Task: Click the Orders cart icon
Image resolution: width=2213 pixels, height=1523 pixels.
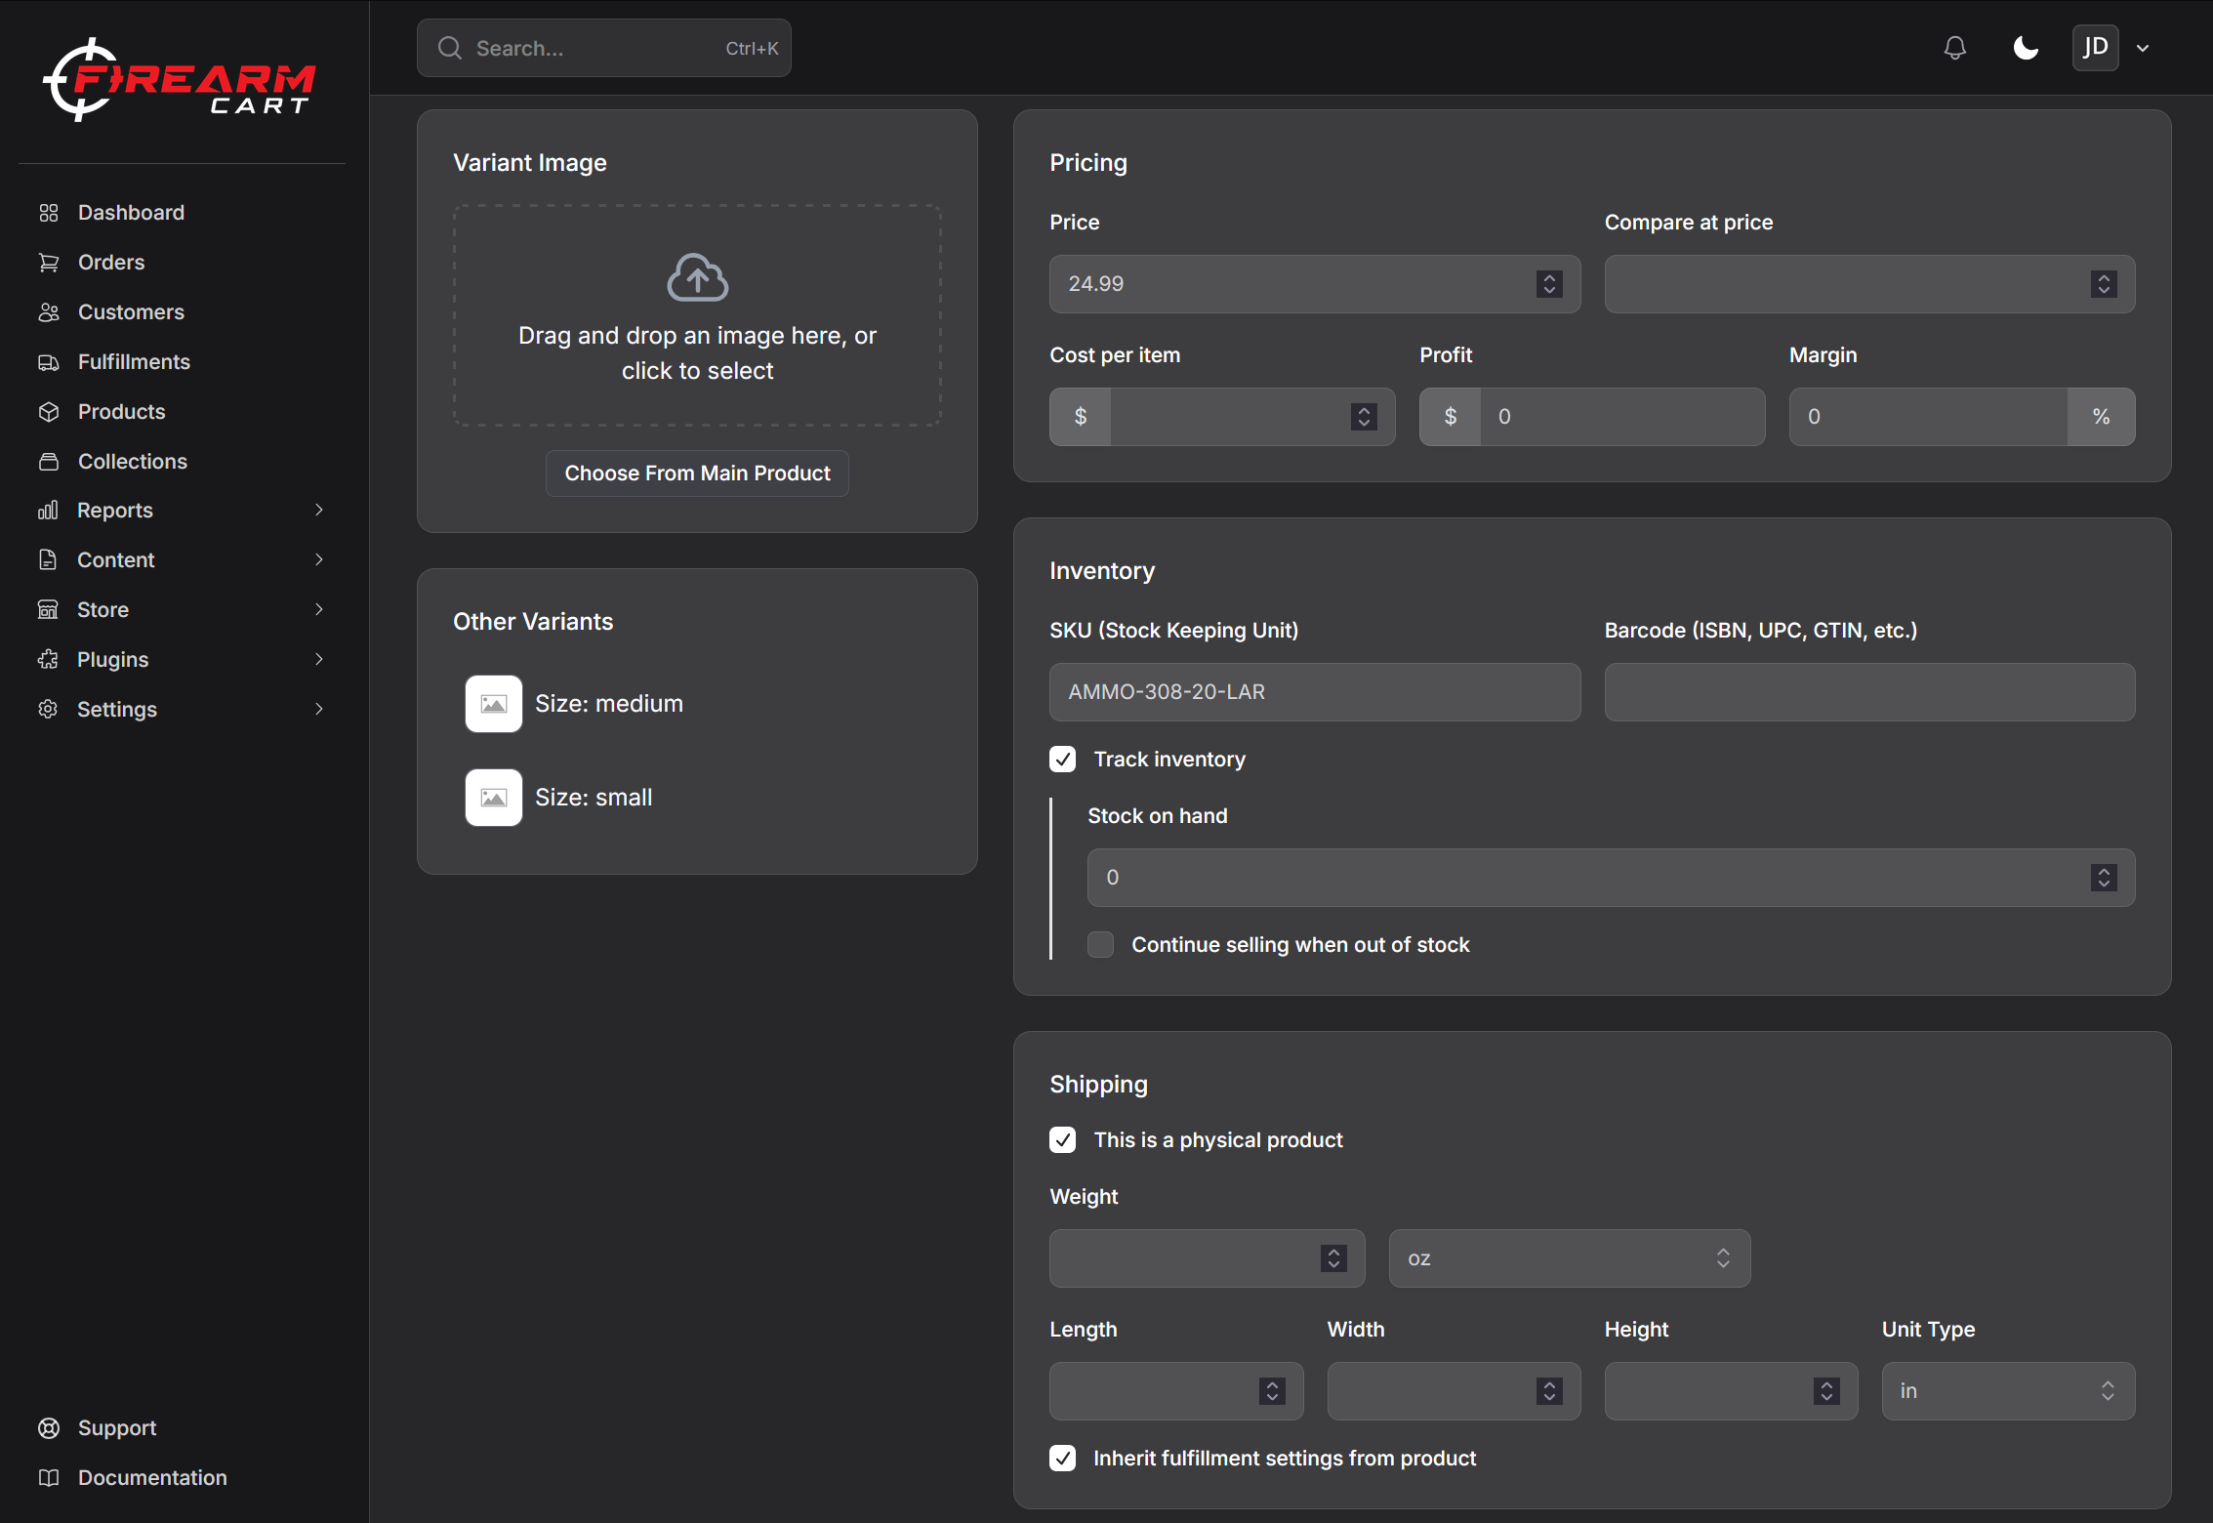Action: (x=49, y=263)
